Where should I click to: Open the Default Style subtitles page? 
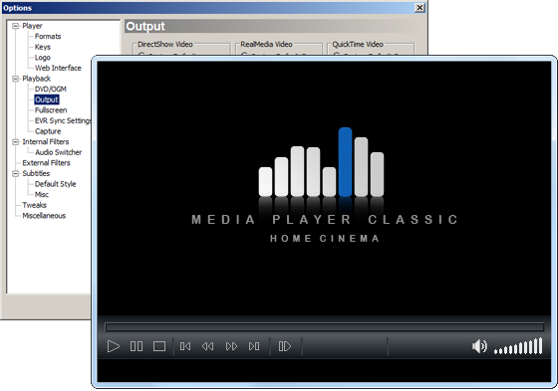click(x=55, y=184)
